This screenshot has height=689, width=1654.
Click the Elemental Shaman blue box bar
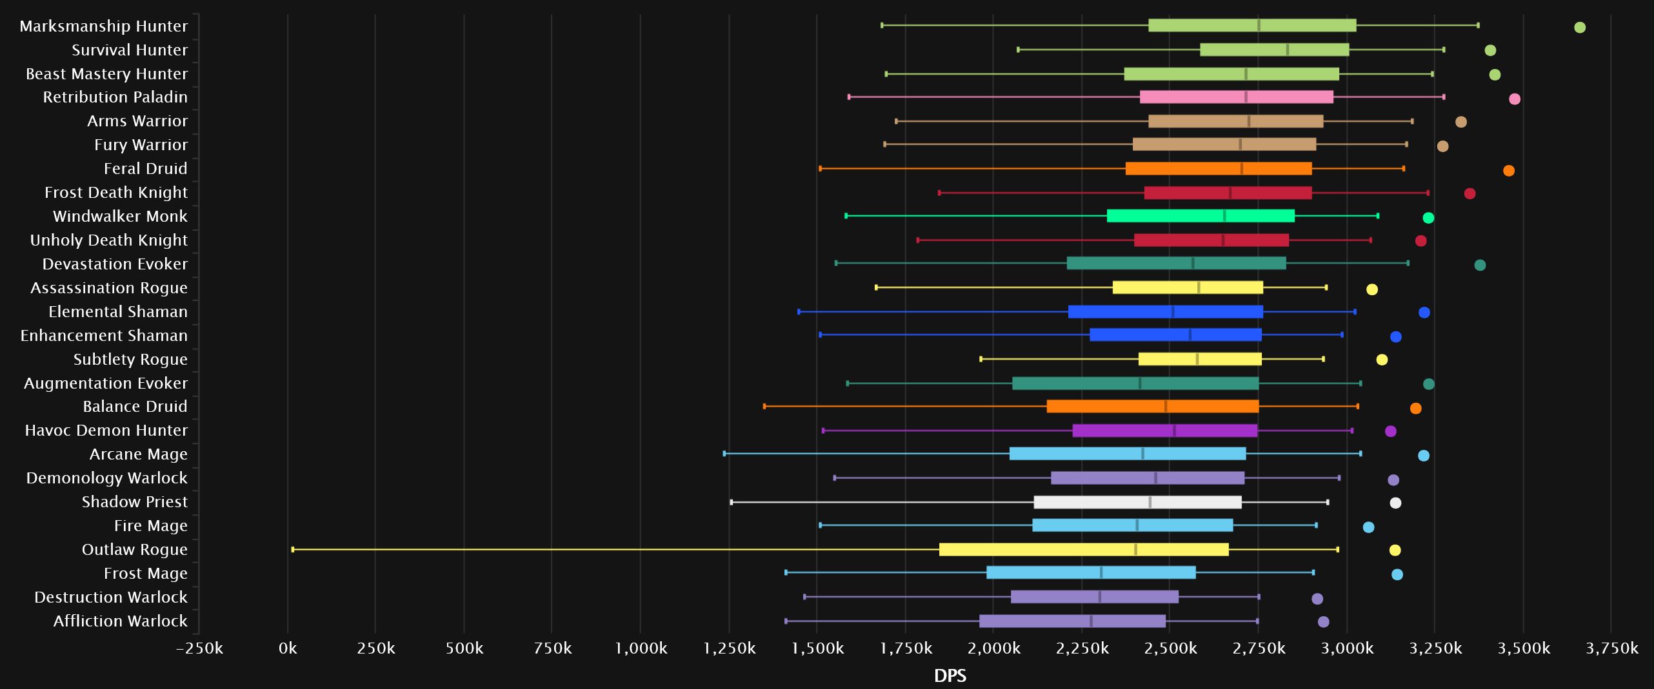click(1166, 312)
